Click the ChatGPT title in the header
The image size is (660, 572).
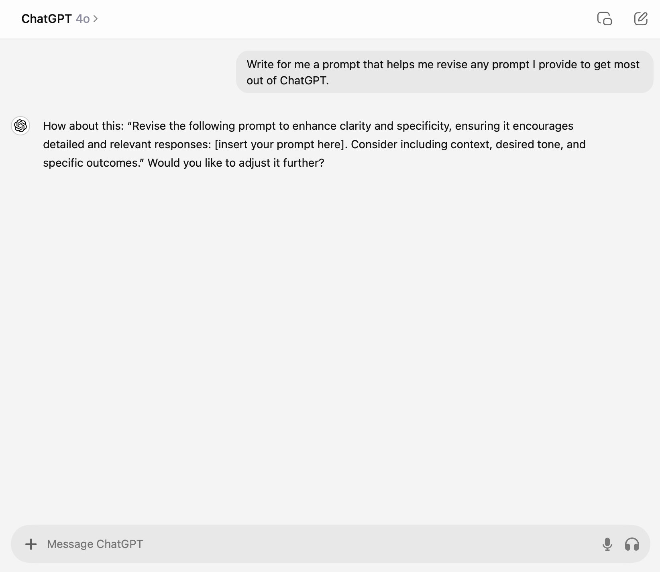coord(46,19)
